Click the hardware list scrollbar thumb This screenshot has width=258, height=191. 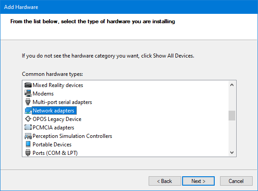pos(232,116)
